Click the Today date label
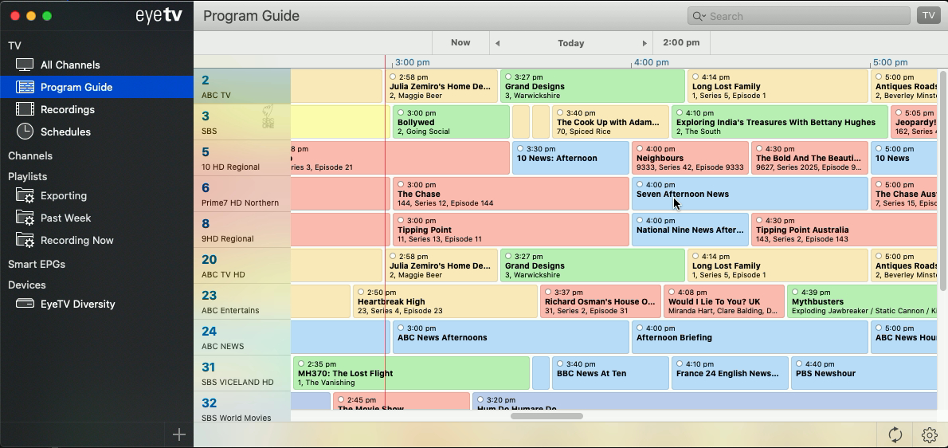 click(x=570, y=43)
